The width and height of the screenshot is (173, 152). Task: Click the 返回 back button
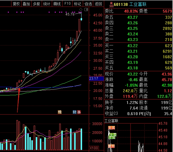click(x=98, y=4)
